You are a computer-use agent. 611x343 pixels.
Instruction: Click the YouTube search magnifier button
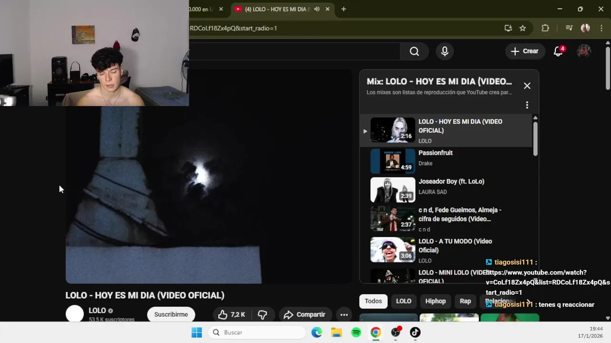coord(414,51)
